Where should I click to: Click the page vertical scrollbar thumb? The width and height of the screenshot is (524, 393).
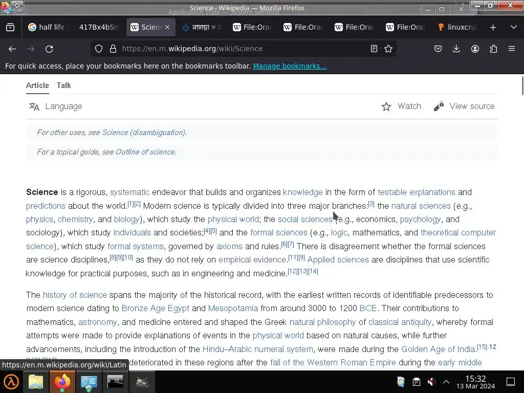coord(522,86)
